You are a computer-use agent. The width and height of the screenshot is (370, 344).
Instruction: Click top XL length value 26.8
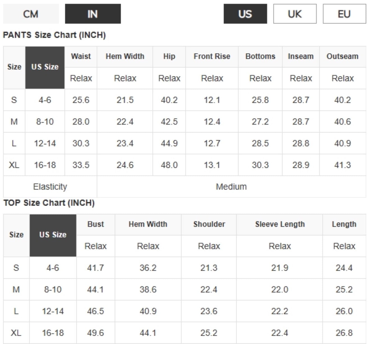[344, 333]
